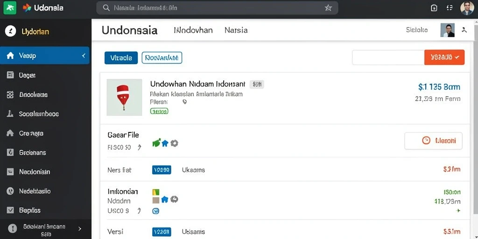This screenshot has width=478, height=239.
Task: Focus the top search bar field
Action: (217, 8)
